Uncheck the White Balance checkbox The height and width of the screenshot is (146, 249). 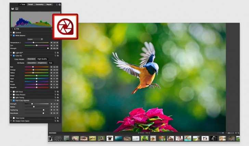point(14,35)
